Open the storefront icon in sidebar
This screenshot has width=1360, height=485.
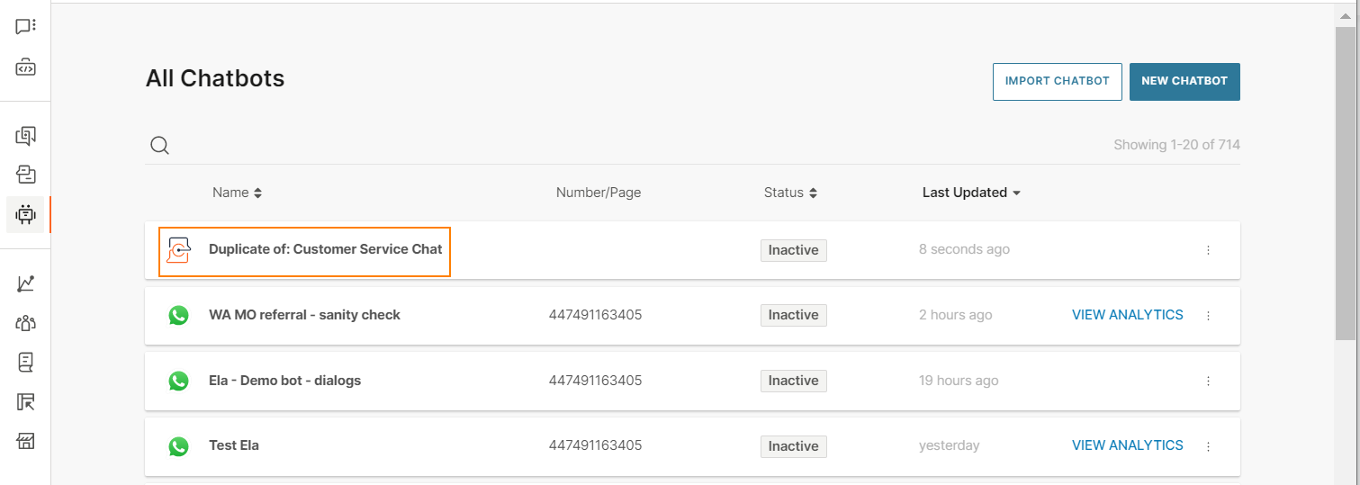tap(25, 441)
